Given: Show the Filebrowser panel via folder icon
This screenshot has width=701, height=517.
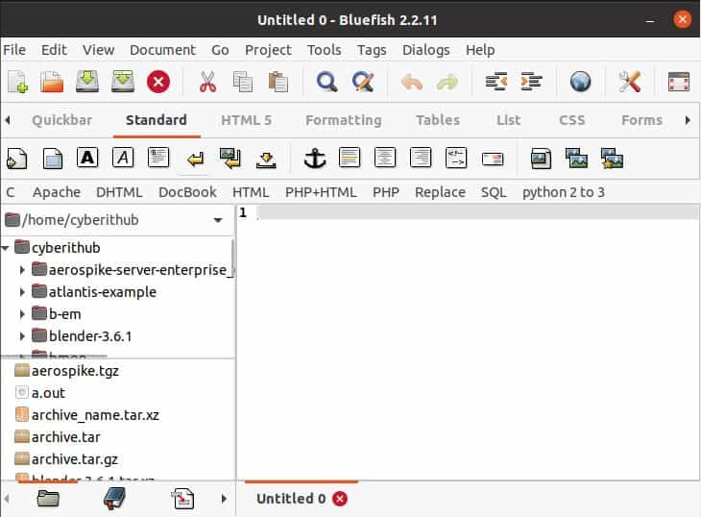Looking at the screenshot, I should pos(48,498).
